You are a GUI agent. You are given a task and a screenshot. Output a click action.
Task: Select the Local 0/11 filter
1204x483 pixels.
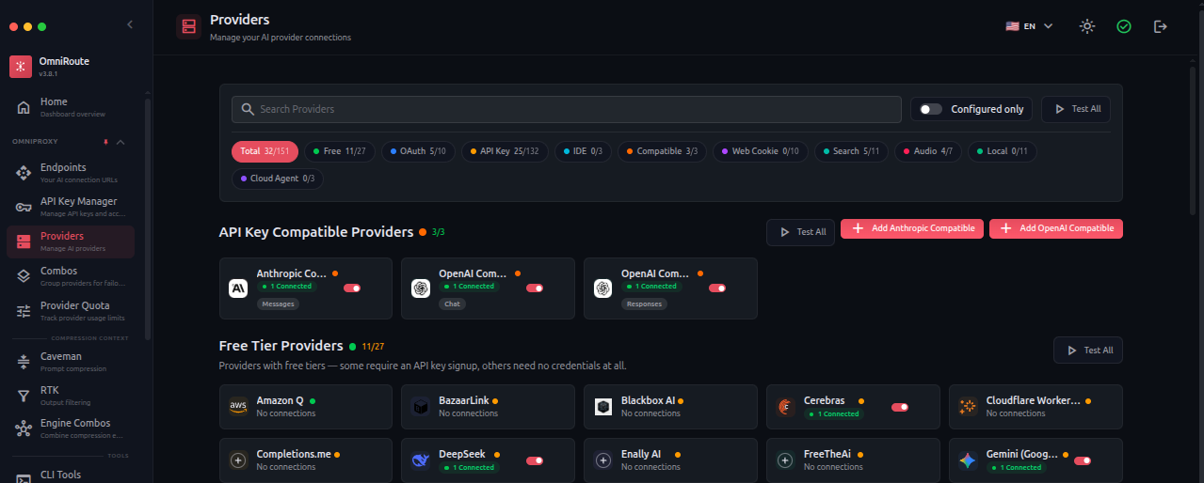tap(1002, 151)
